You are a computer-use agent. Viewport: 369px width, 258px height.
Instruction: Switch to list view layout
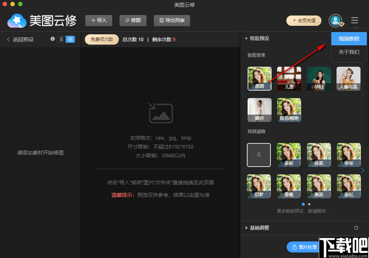point(61,39)
